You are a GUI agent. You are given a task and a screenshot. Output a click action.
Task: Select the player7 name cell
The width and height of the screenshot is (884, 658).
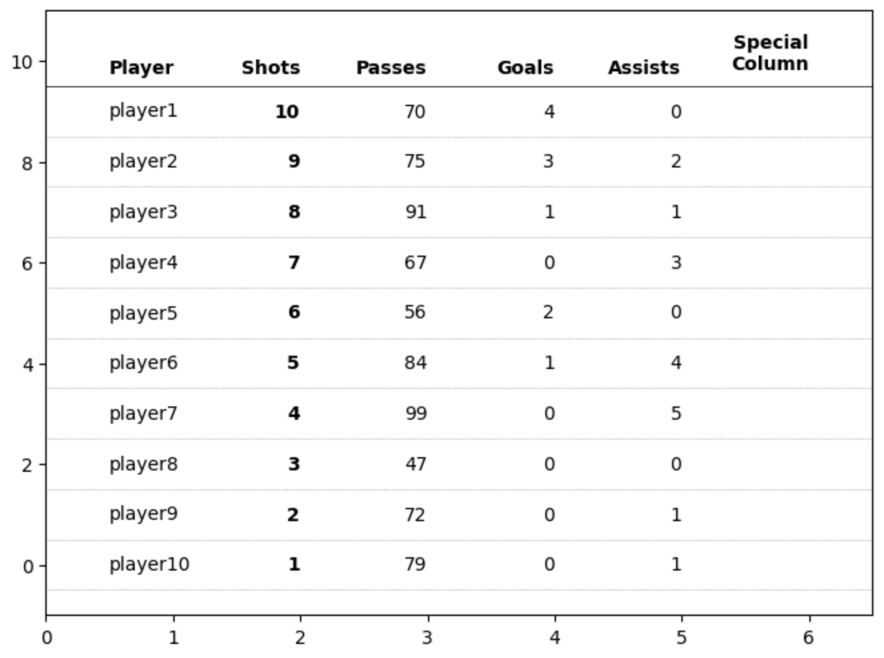143,413
